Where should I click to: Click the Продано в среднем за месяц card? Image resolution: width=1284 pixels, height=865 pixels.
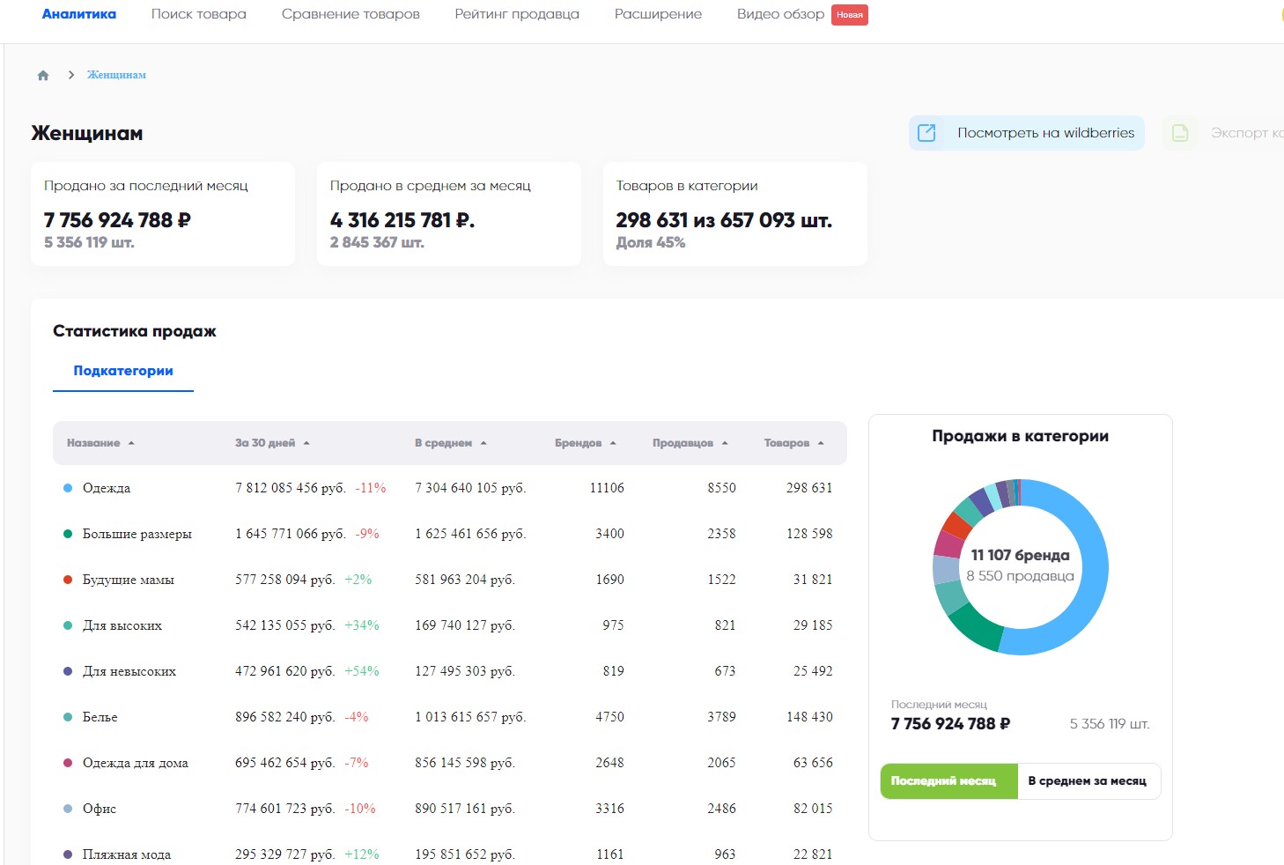pos(449,214)
